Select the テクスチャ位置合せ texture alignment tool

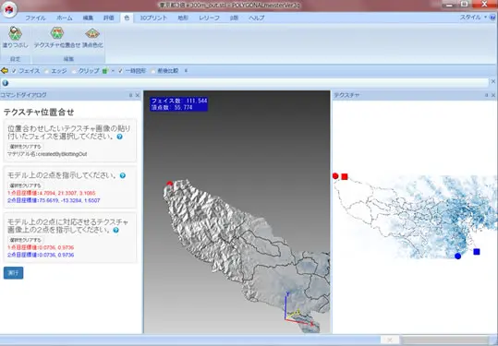click(x=57, y=38)
